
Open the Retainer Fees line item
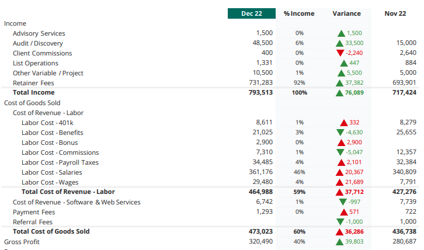pos(33,83)
